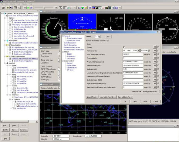
Task: Click the yellow-black diagonal toolbar icon
Action: (106, 8)
